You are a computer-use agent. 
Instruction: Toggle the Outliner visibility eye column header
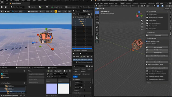pos(73,17)
